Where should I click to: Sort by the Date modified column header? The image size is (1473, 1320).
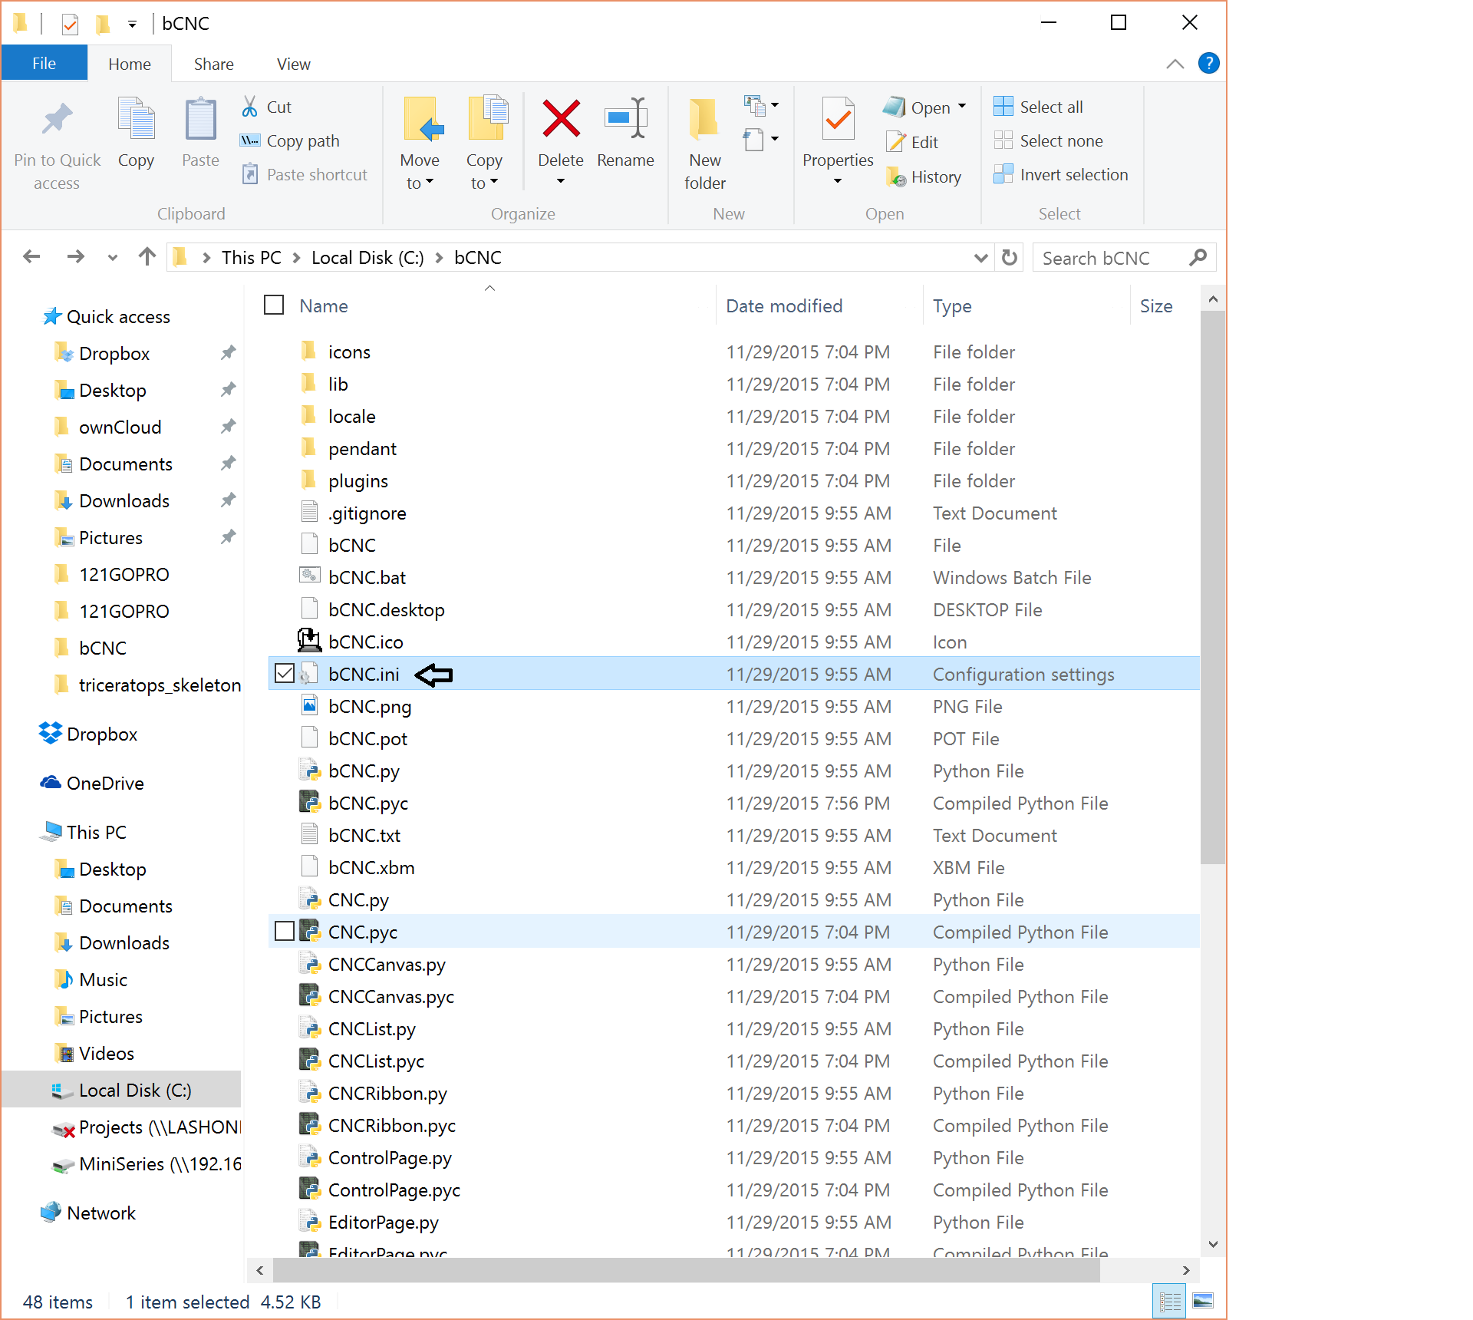[819, 305]
